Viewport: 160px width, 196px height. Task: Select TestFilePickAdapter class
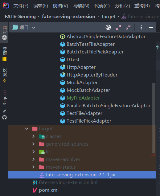tap(89, 121)
